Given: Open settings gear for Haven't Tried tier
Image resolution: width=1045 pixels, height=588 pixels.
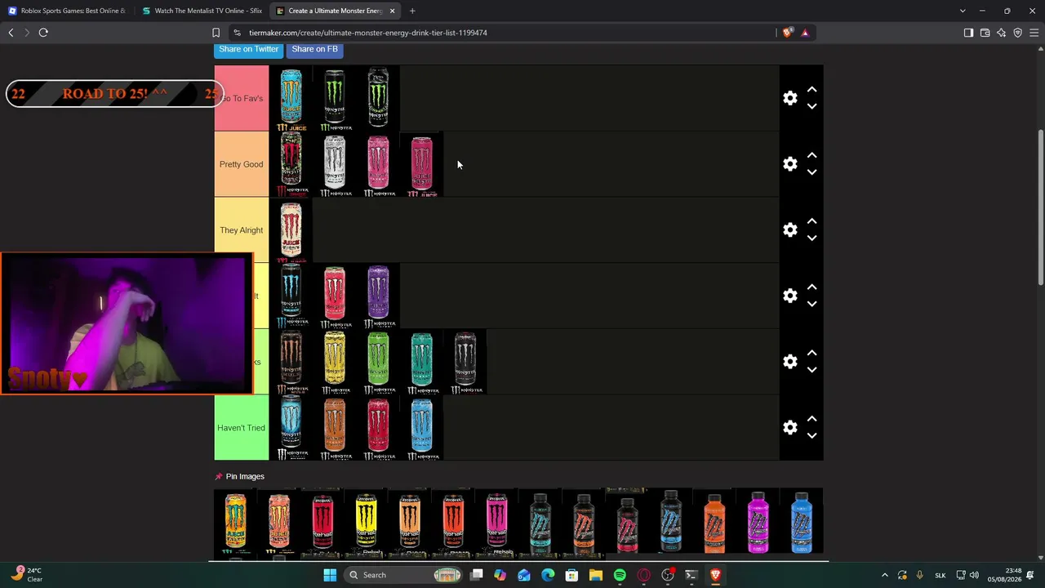Looking at the screenshot, I should click(x=789, y=428).
